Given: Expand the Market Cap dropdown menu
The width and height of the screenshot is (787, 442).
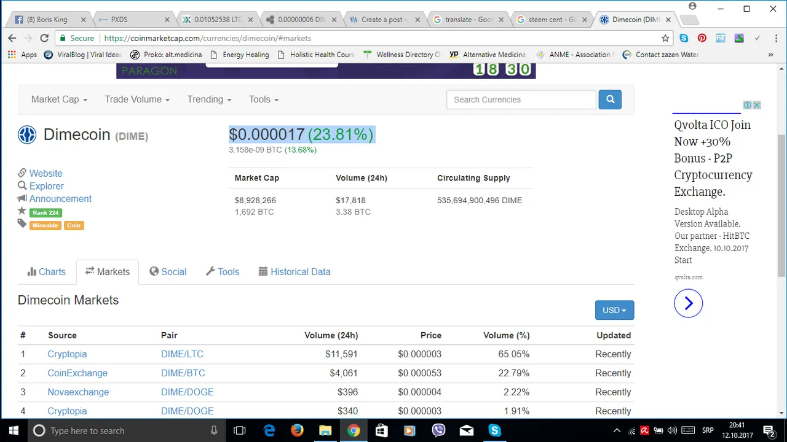Looking at the screenshot, I should point(59,99).
